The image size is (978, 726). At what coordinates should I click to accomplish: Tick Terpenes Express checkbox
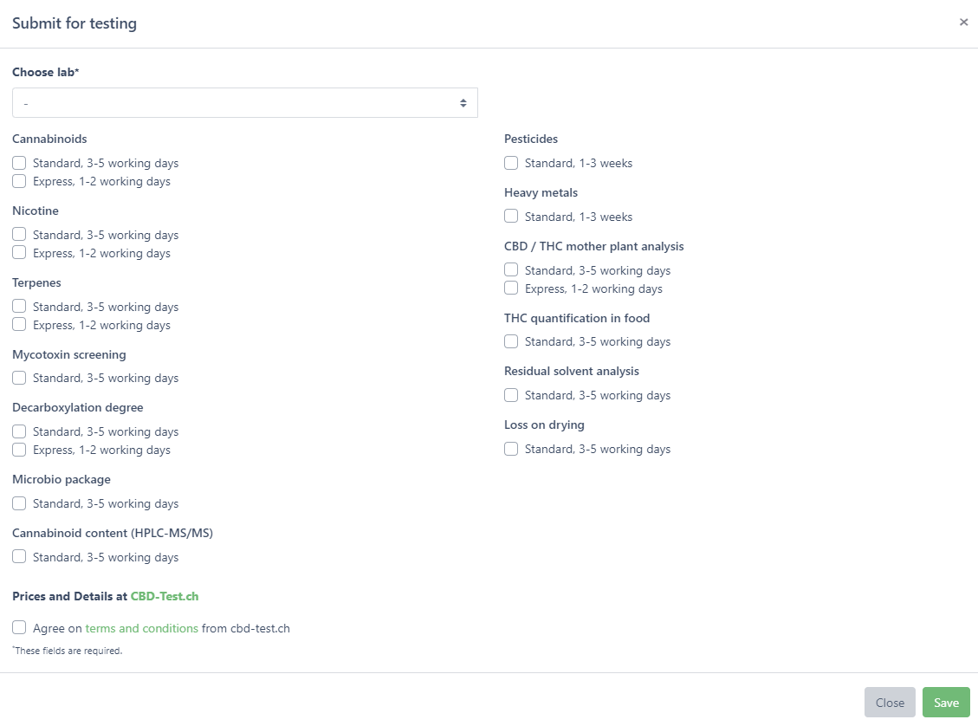click(x=19, y=325)
